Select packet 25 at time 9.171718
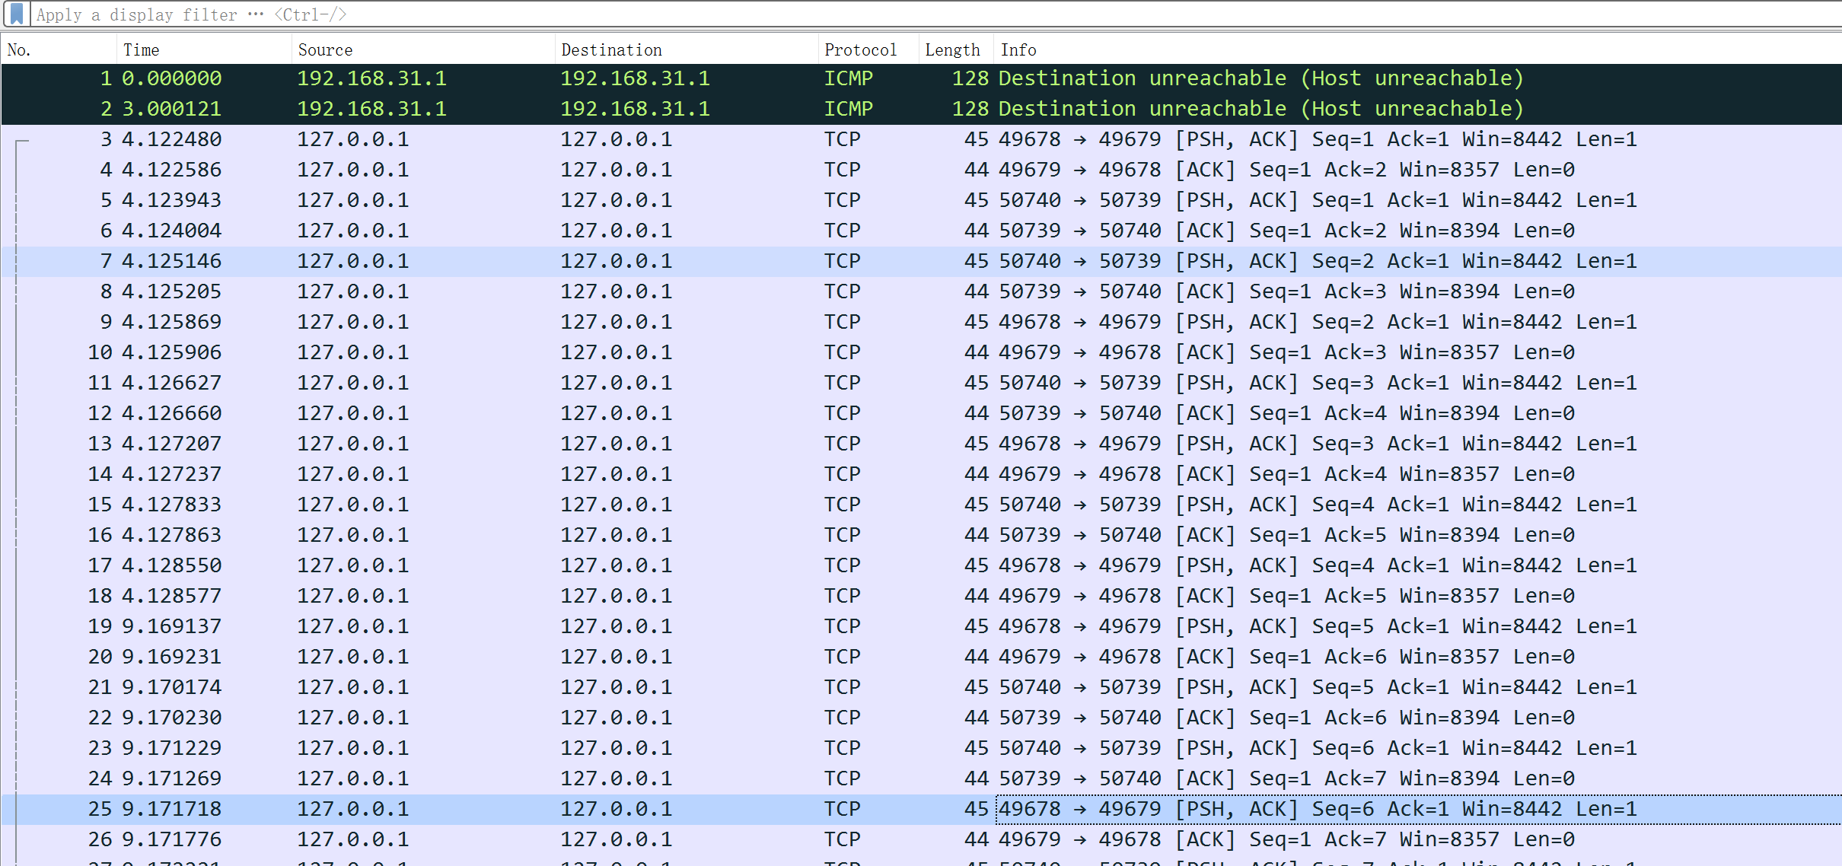Viewport: 1842px width, 866px height. (921, 809)
